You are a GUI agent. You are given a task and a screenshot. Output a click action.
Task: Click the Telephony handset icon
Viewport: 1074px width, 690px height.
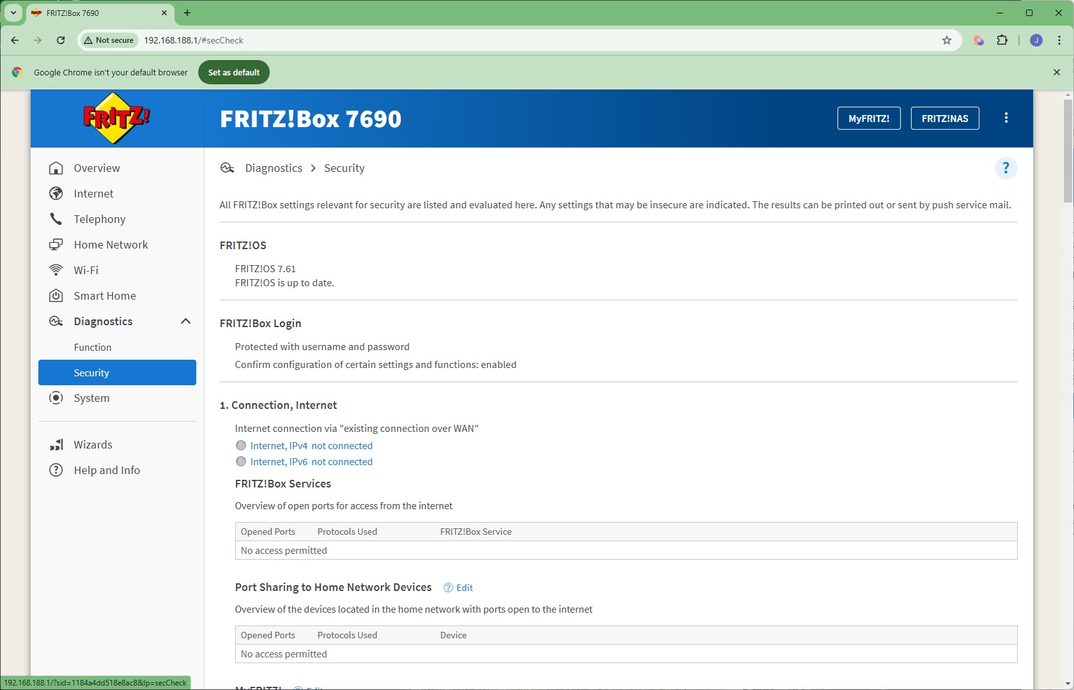coord(56,219)
